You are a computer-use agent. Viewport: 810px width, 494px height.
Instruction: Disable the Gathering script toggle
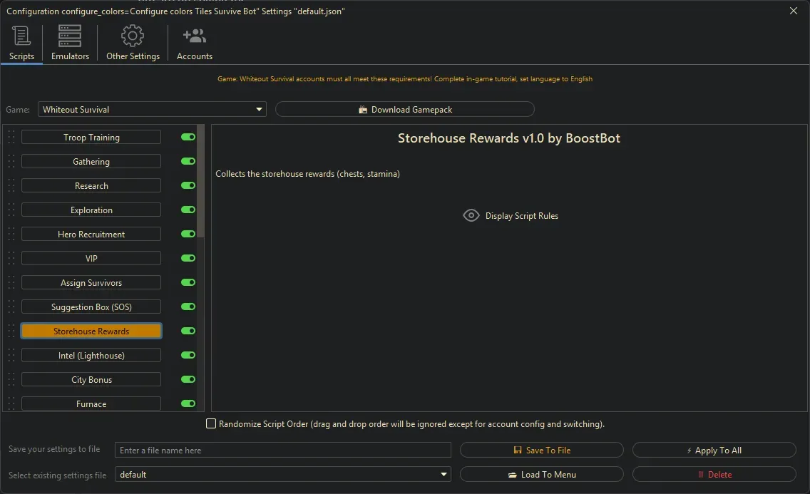point(188,162)
